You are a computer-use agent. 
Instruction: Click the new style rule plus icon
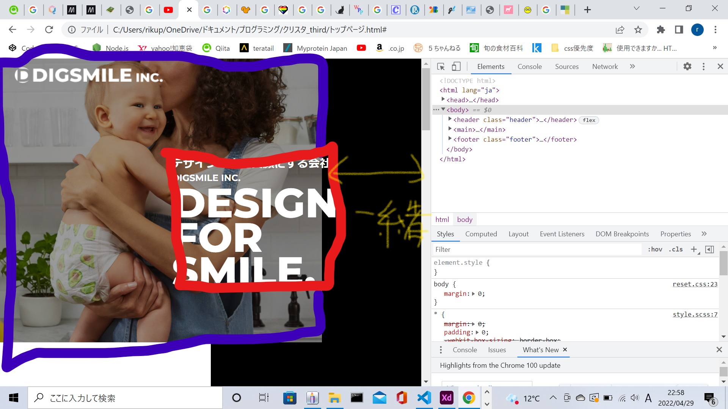coord(694,249)
